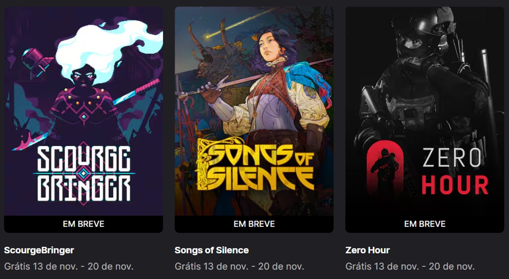The height and width of the screenshot is (279, 509).
Task: Click EM BREVE banner under Zero Hour
Action: (x=425, y=224)
